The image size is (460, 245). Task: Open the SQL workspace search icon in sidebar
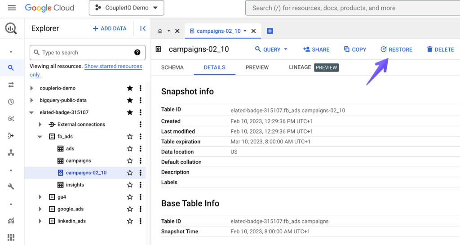11,68
